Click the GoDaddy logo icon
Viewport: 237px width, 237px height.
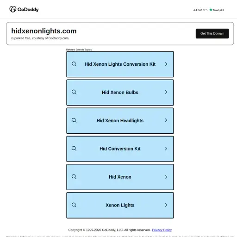tap(13, 9)
